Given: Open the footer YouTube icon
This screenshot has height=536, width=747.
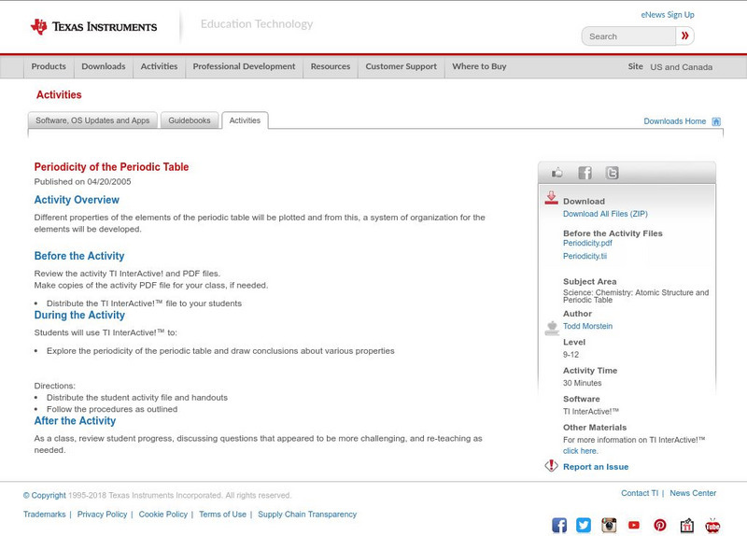Looking at the screenshot, I should (x=634, y=525).
